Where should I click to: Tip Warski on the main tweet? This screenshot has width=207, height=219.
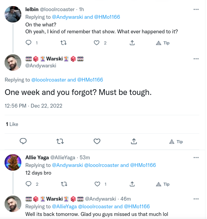176,142
